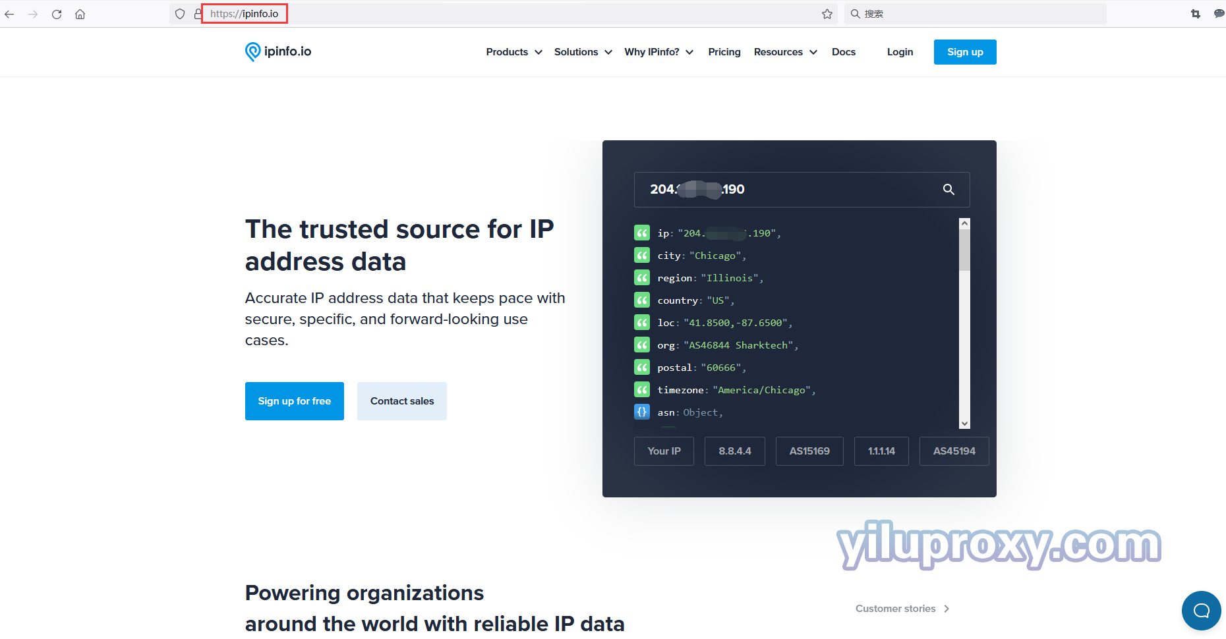Click quote icon beside the city field
This screenshot has height=639, width=1226.
pyautogui.click(x=642, y=255)
